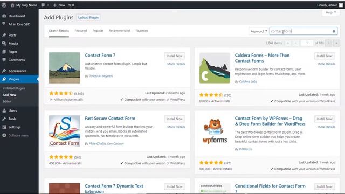Open Installed Plugins submenu
The image size is (345, 194).
tap(14, 88)
